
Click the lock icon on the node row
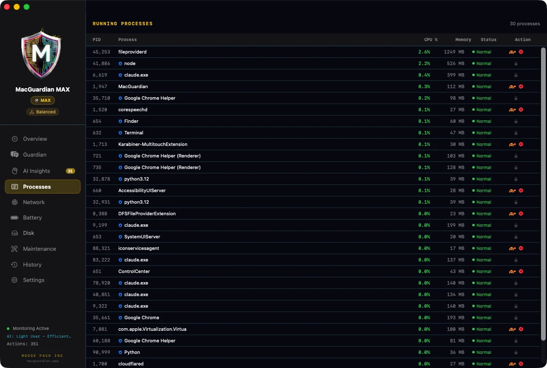pos(516,63)
